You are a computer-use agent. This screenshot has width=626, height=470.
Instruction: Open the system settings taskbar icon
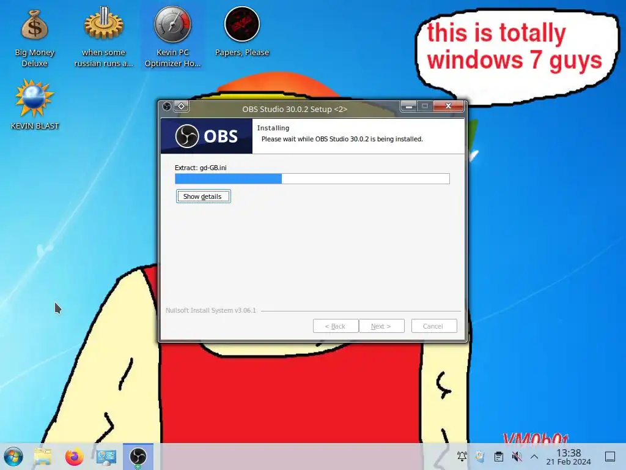[x=106, y=457]
